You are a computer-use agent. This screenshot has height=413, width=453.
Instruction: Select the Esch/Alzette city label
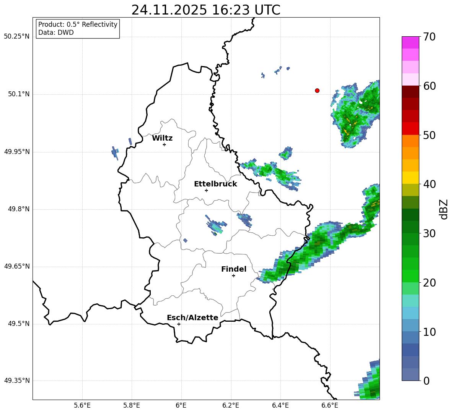point(192,317)
